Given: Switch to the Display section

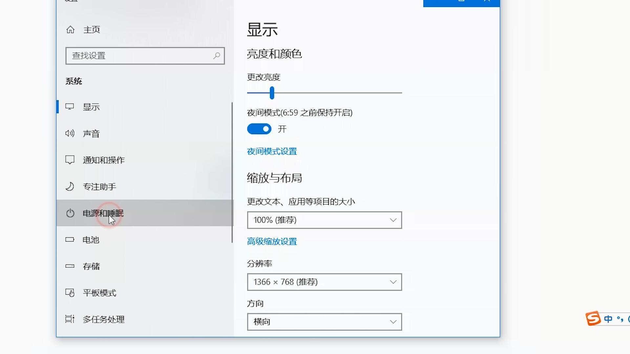Looking at the screenshot, I should (91, 107).
